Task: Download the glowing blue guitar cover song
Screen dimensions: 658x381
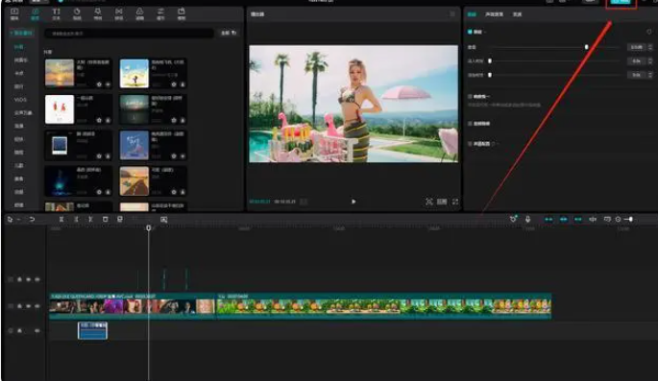Action: (108, 192)
